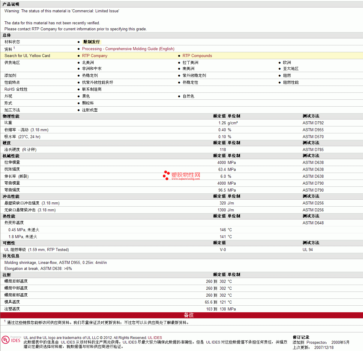Click the 颗粒料 form entry

(x=88, y=103)
